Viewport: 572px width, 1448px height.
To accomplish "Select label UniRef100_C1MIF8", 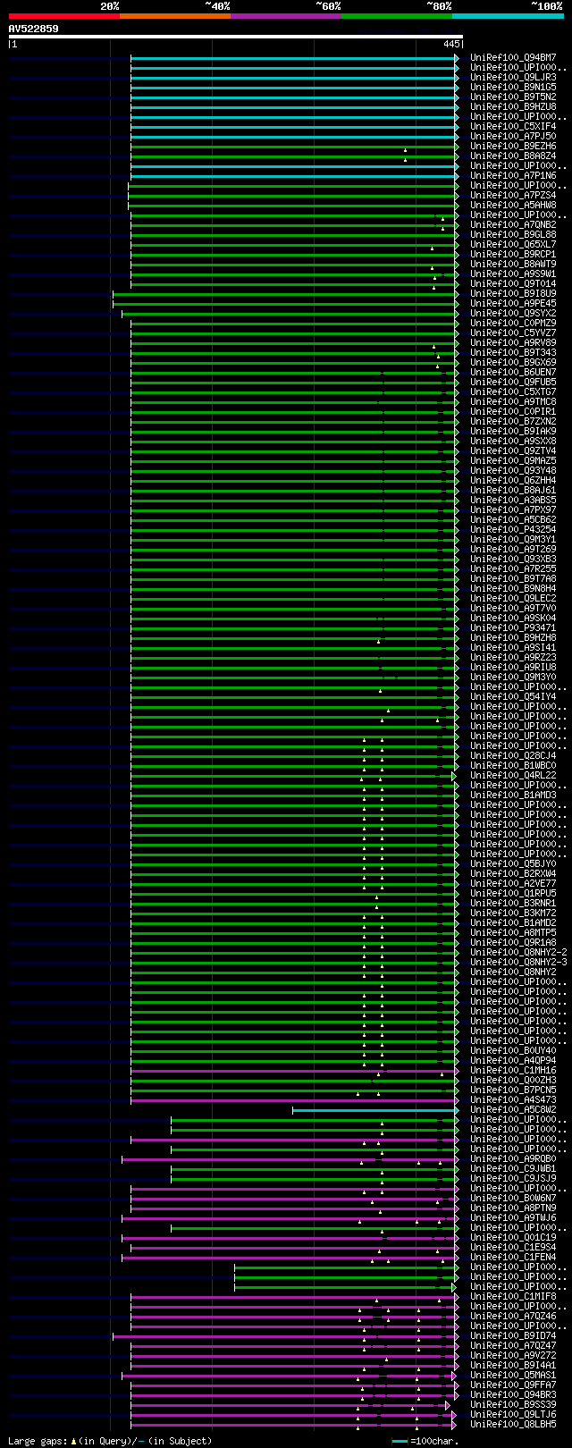I will (513, 1297).
